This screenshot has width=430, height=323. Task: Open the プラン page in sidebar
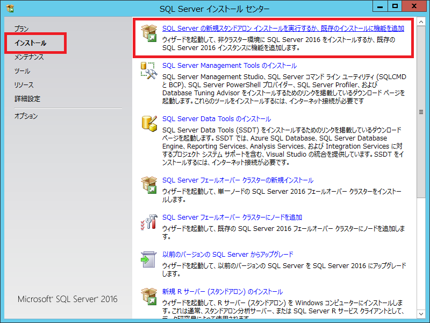pos(21,29)
